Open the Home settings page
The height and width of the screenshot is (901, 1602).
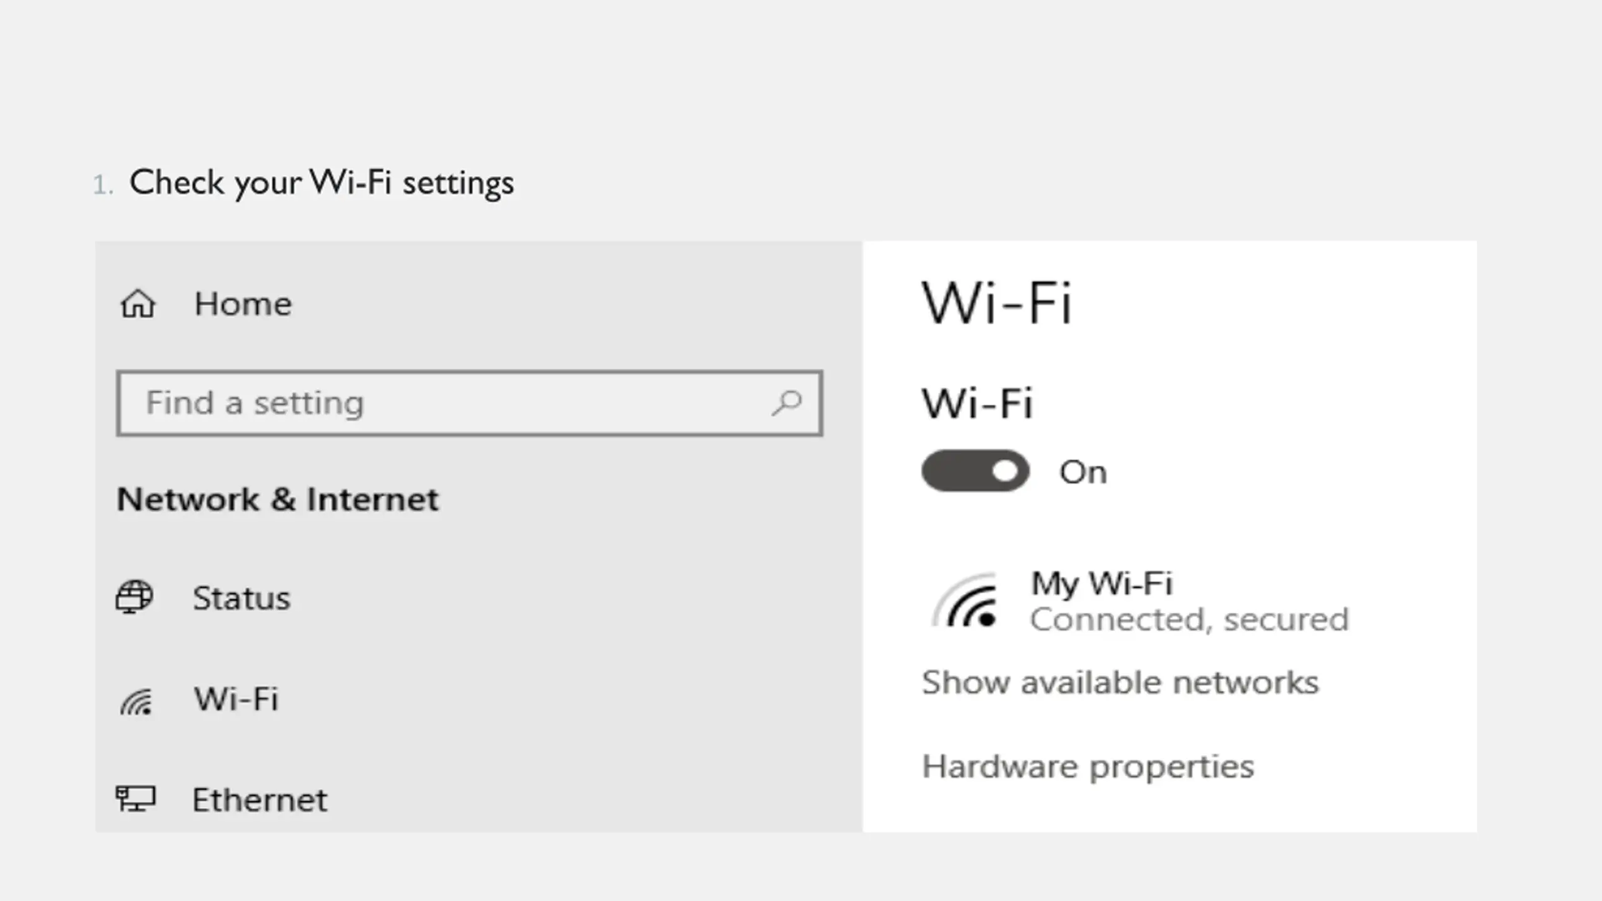(243, 304)
